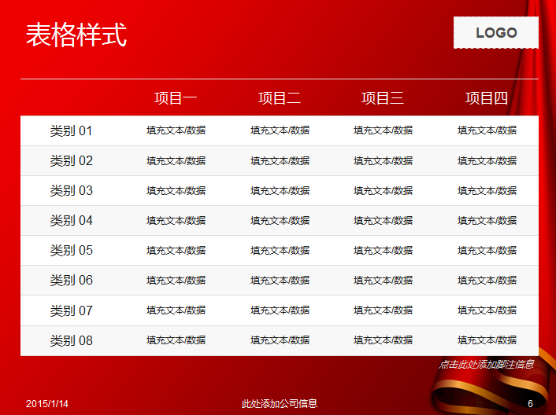556x415 pixels.
Task: Select 类别 01 cell under 项目四
Action: pyautogui.click(x=487, y=130)
